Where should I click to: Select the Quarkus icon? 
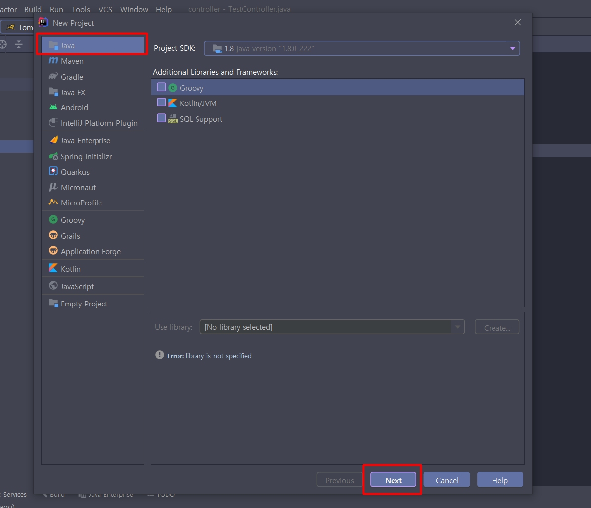[x=53, y=171]
